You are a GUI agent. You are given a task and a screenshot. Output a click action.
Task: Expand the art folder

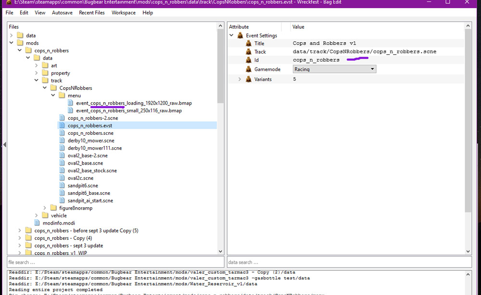36,65
